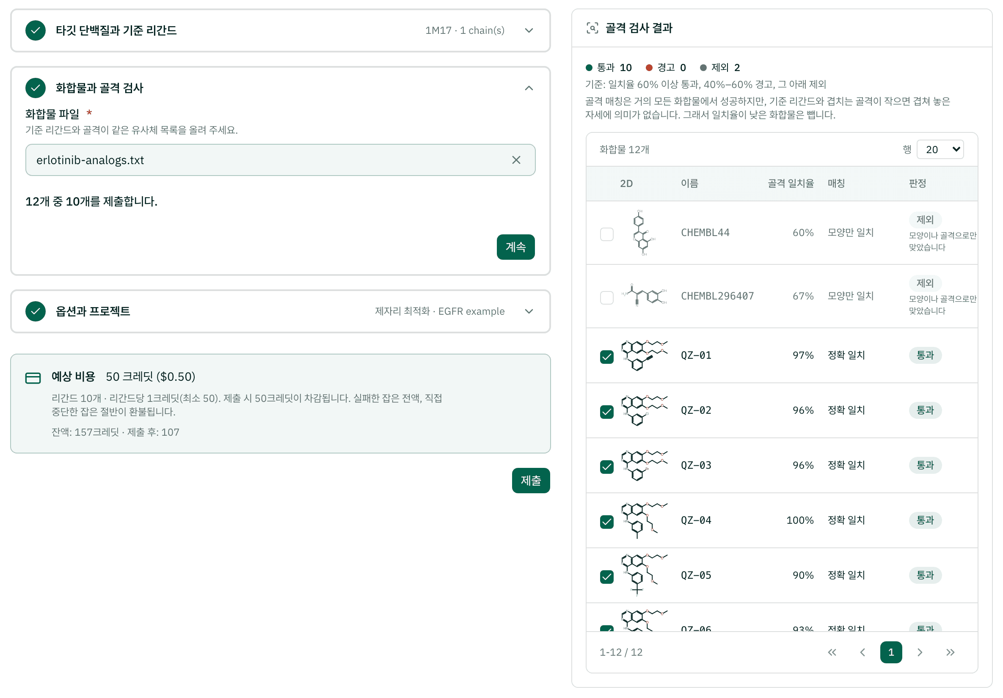Open the QZ-01 molecule structure image
The height and width of the screenshot is (698, 1003).
coord(644,355)
